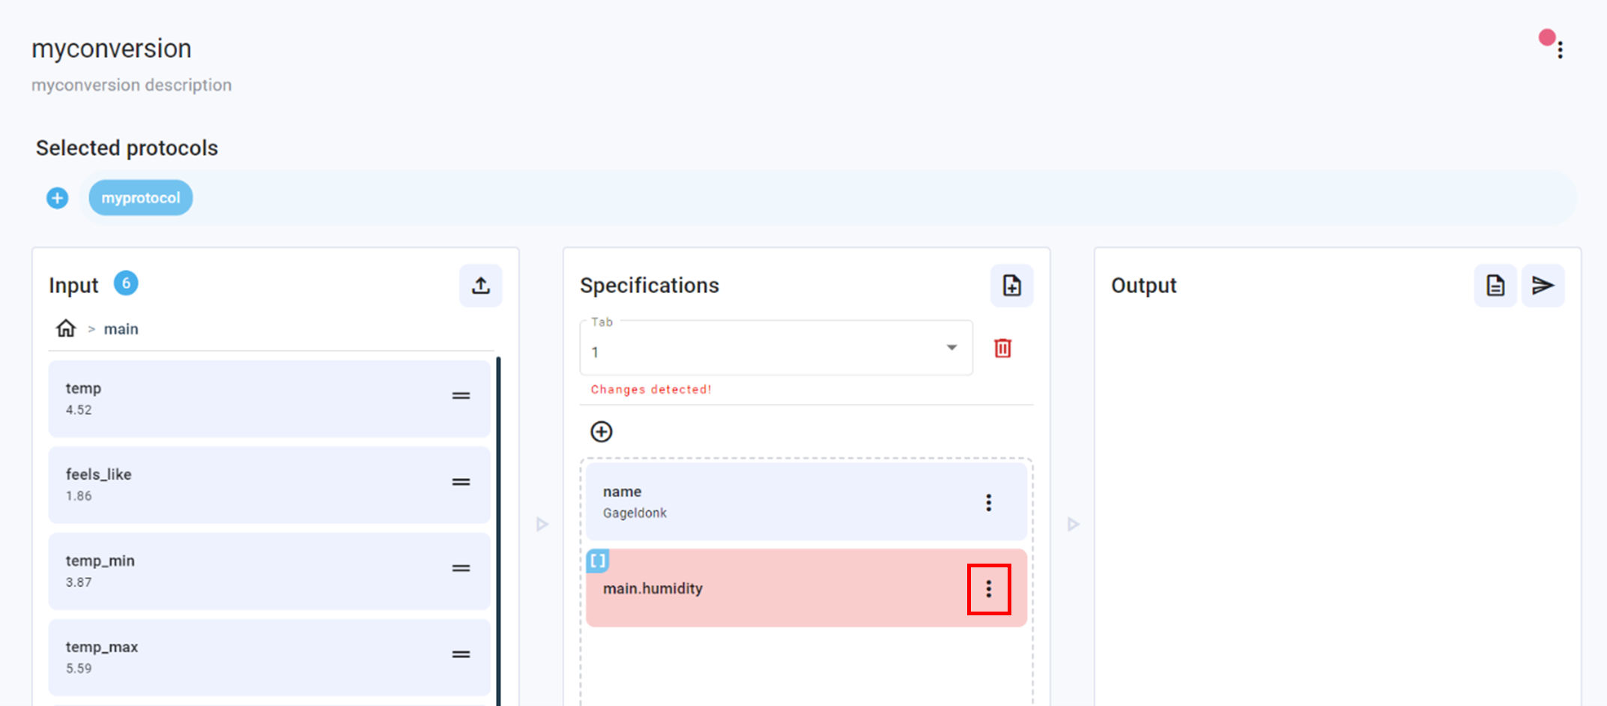Click the home icon in the breadcrumb
The image size is (1607, 706).
coord(65,328)
